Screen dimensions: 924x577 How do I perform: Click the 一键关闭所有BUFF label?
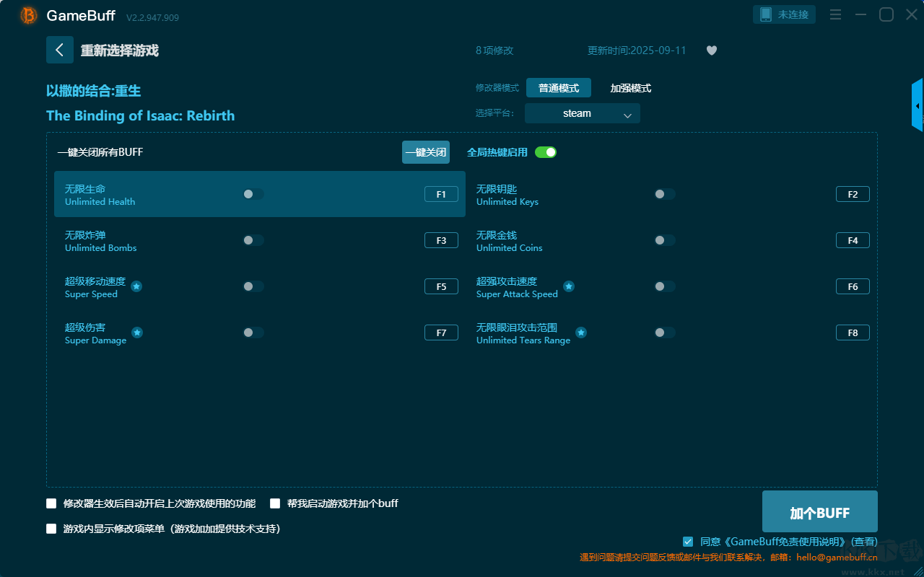(100, 152)
